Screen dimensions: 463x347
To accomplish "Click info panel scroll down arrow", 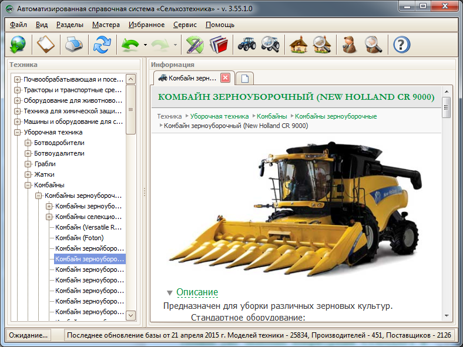I will click(x=447, y=316).
